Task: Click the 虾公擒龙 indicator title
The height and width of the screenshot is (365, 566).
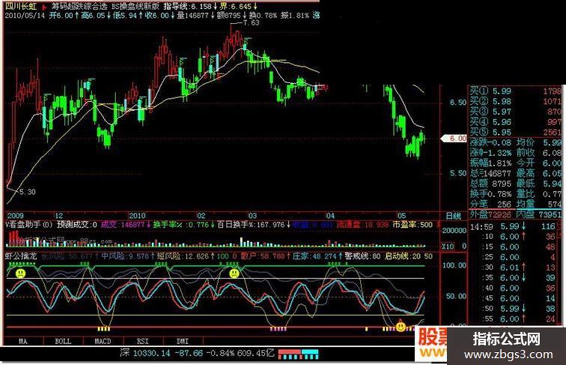Action: pyautogui.click(x=20, y=257)
